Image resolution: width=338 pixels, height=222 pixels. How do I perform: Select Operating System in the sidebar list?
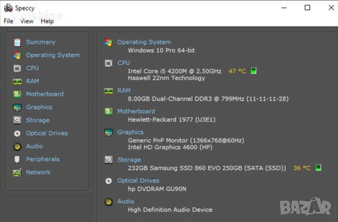(53, 55)
